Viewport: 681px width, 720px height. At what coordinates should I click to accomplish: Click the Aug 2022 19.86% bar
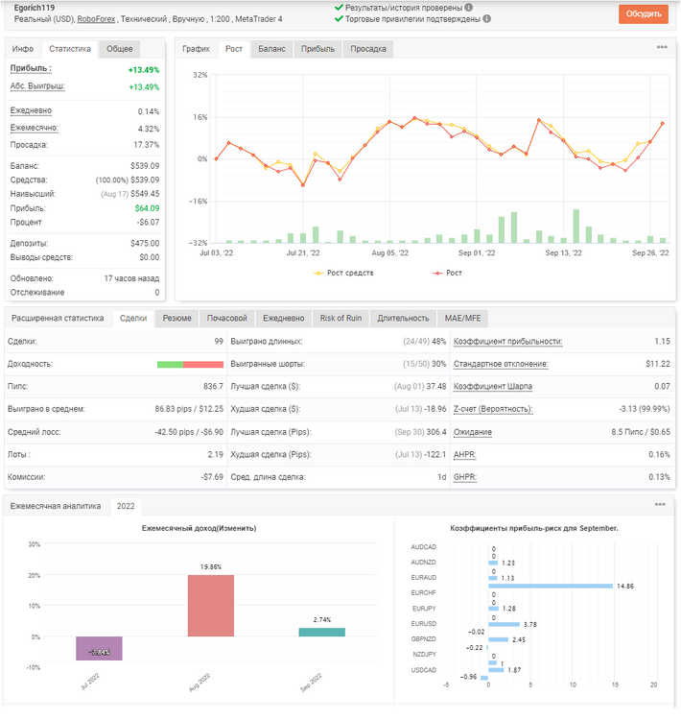click(211, 606)
